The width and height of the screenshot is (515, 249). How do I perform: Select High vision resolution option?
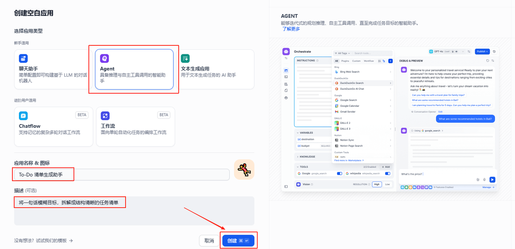(x=377, y=184)
